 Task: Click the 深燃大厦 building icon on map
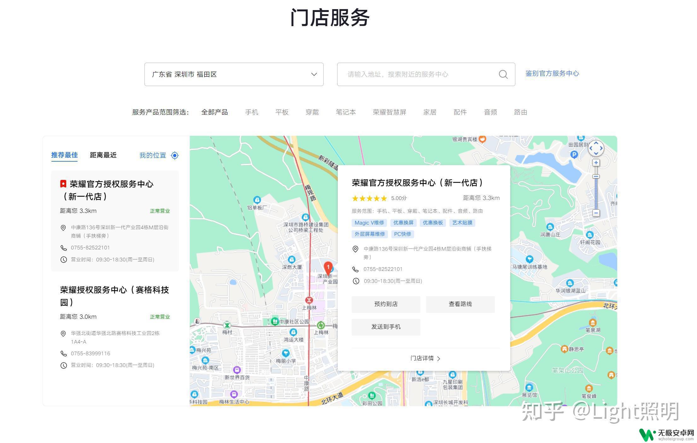292,260
